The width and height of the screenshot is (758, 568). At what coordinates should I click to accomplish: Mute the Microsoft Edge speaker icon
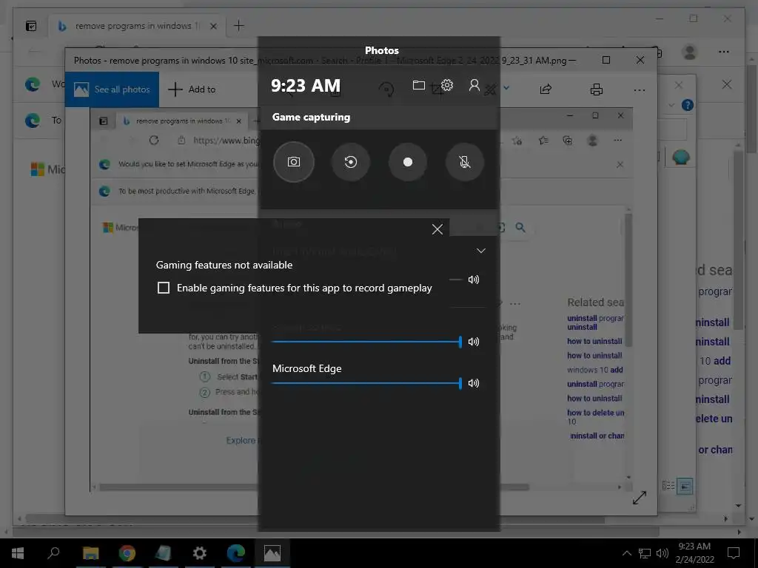coord(474,383)
